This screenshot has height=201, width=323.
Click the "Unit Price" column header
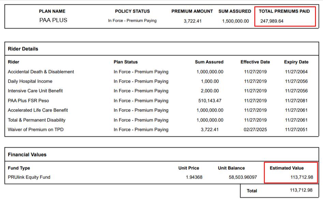click(x=189, y=168)
